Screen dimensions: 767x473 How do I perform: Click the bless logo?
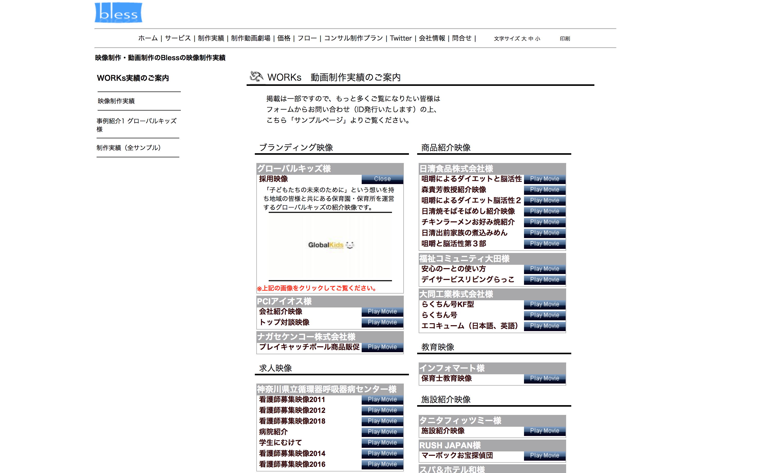[x=118, y=13]
